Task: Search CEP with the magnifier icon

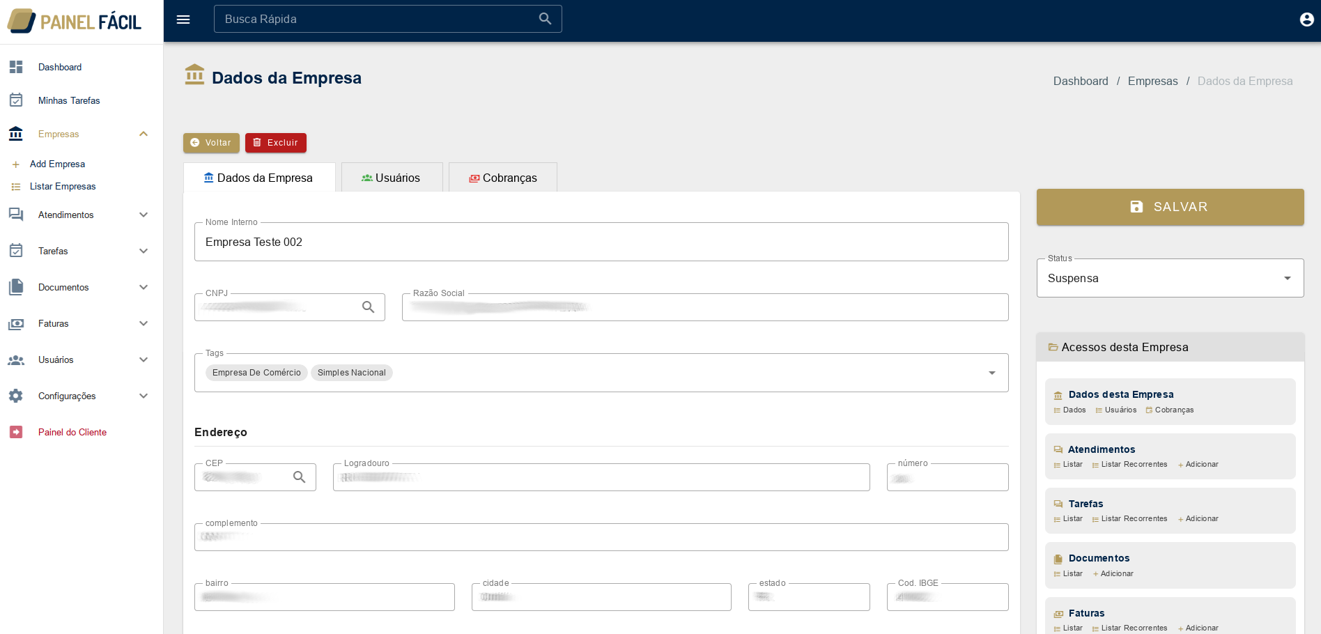Action: point(299,477)
